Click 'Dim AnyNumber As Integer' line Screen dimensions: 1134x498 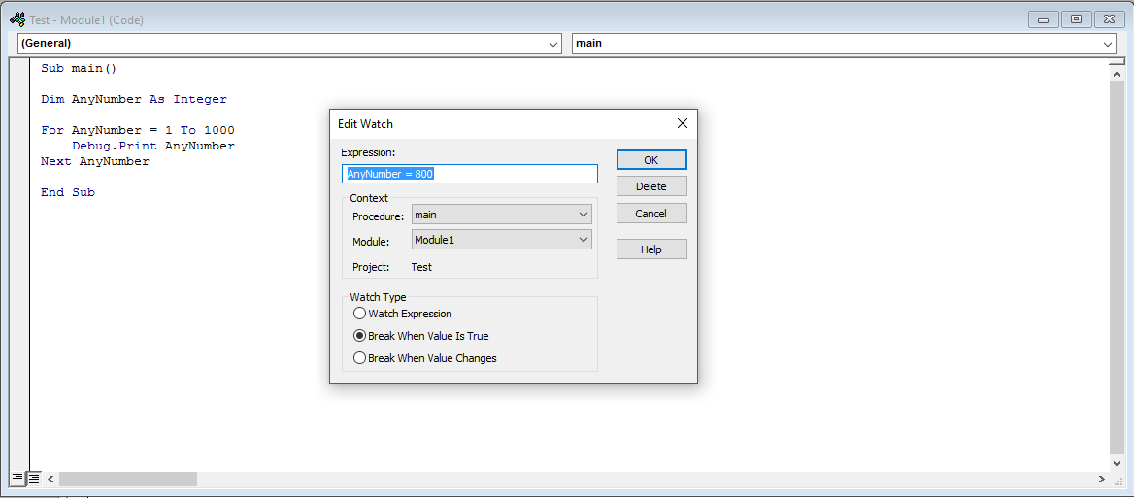click(x=134, y=100)
